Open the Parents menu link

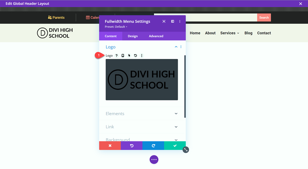pyautogui.click(x=56, y=17)
